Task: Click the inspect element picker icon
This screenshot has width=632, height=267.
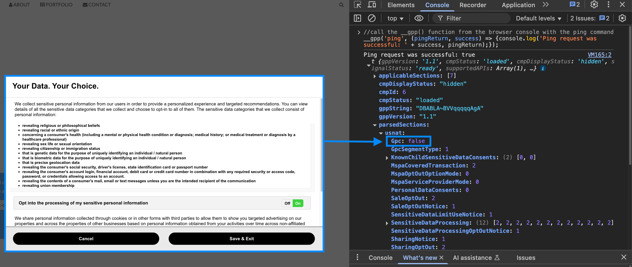Action: click(x=357, y=5)
